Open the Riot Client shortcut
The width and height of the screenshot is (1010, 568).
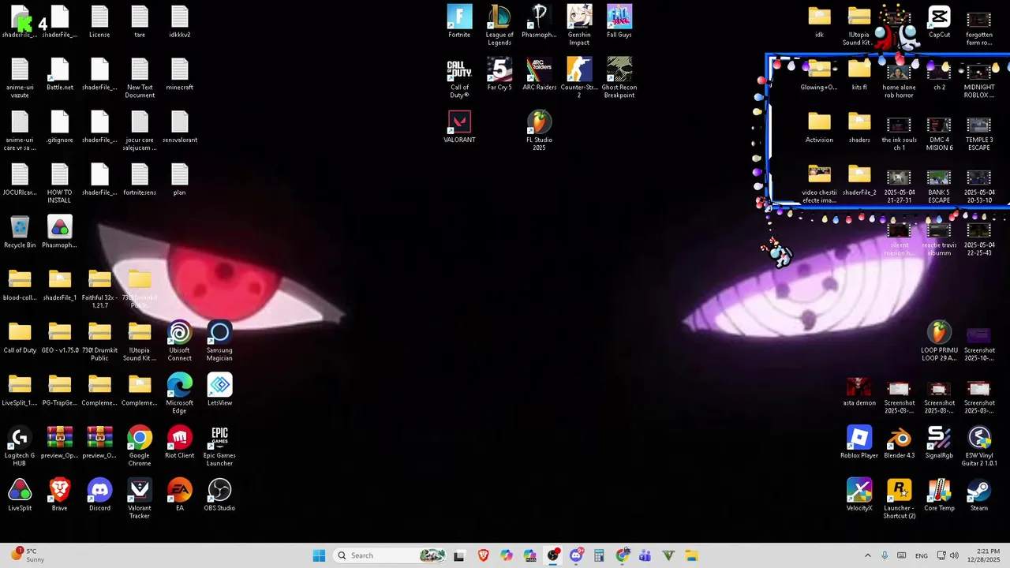click(179, 443)
